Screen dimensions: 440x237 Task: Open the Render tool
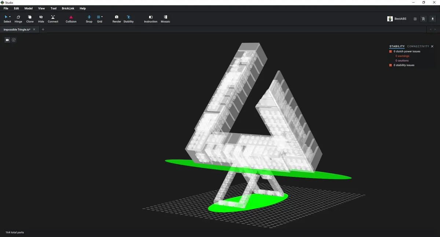pyautogui.click(x=117, y=19)
